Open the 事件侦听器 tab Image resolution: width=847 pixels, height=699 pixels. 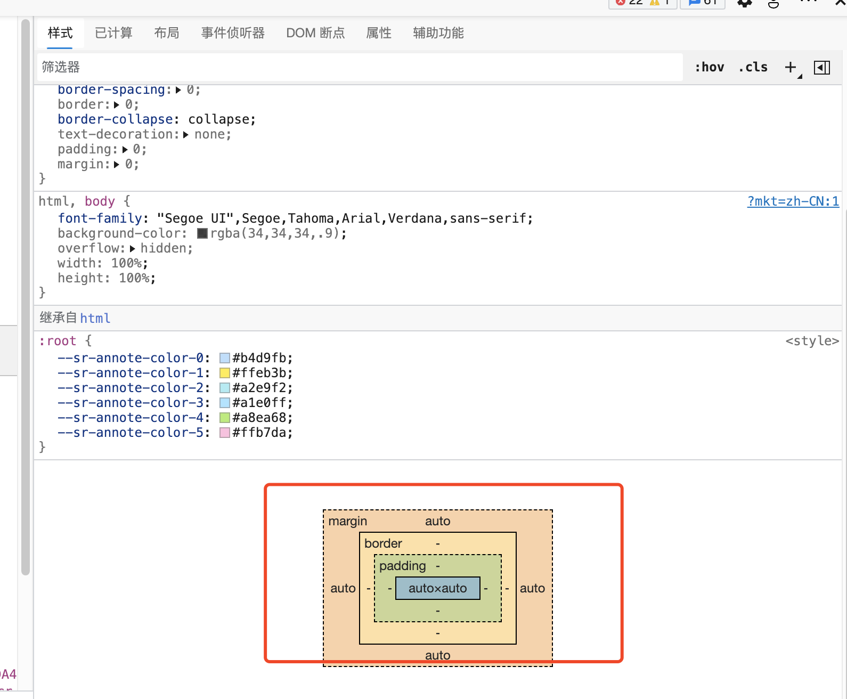tap(233, 33)
